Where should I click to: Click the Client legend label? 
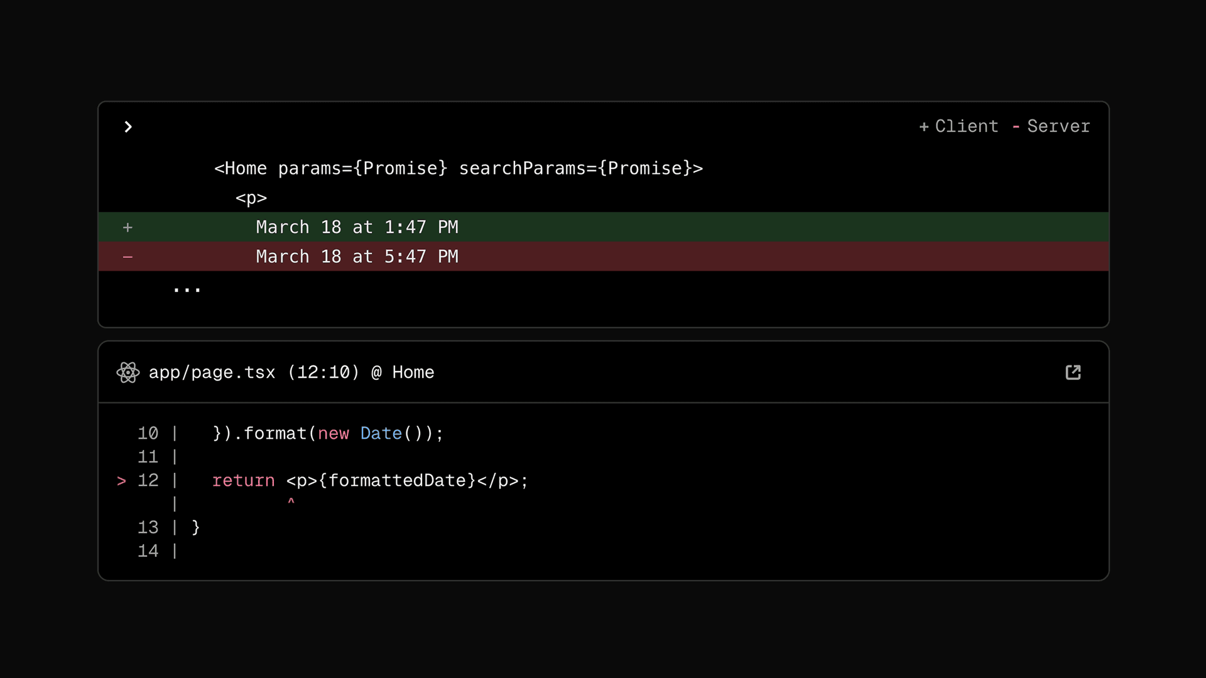[966, 126]
